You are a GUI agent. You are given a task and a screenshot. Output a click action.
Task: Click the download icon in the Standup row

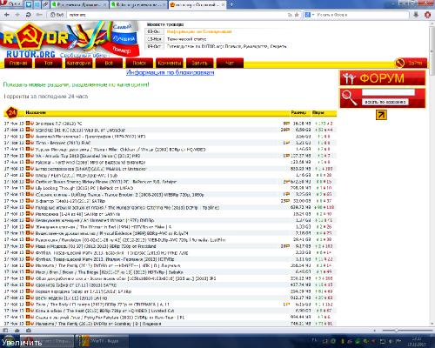(28, 130)
